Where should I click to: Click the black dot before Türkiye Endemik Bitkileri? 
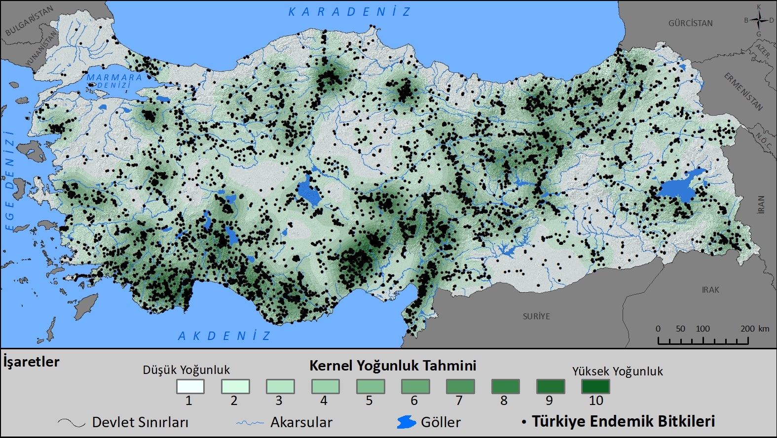524,423
